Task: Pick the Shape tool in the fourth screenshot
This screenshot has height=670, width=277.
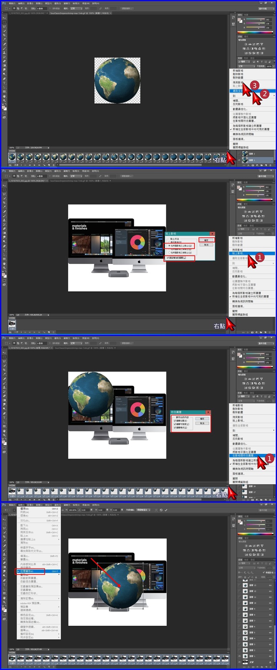Action: (x=4, y=593)
